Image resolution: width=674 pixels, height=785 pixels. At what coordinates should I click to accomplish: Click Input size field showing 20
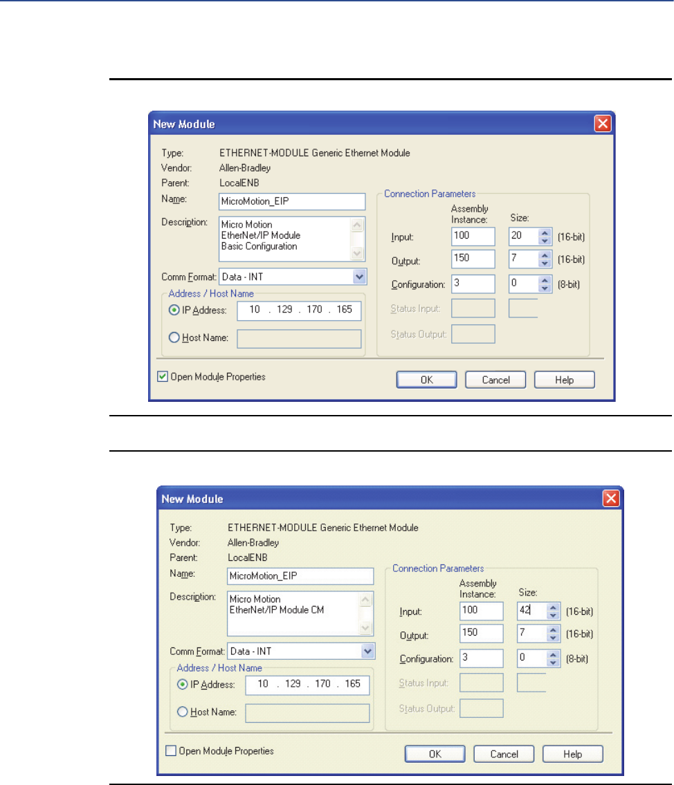(x=524, y=237)
